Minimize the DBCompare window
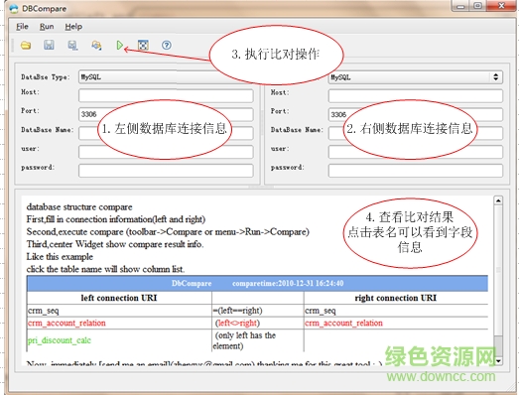 pyautogui.click(x=460, y=6)
